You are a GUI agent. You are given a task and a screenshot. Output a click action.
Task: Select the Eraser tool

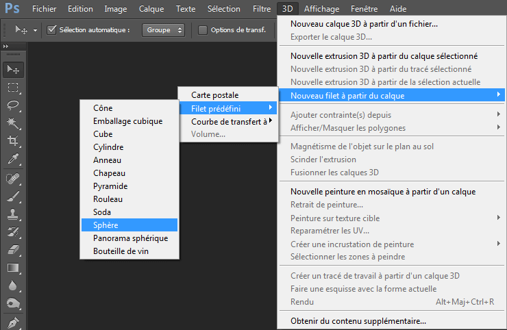[x=13, y=250]
